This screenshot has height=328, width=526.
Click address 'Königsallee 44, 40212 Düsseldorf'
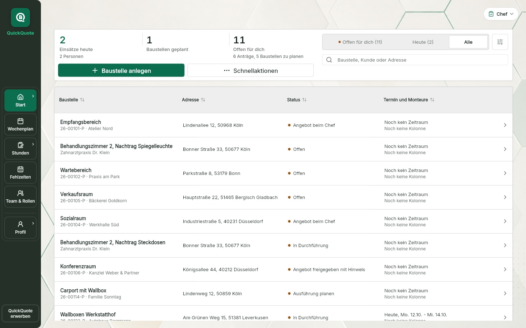tap(221, 270)
